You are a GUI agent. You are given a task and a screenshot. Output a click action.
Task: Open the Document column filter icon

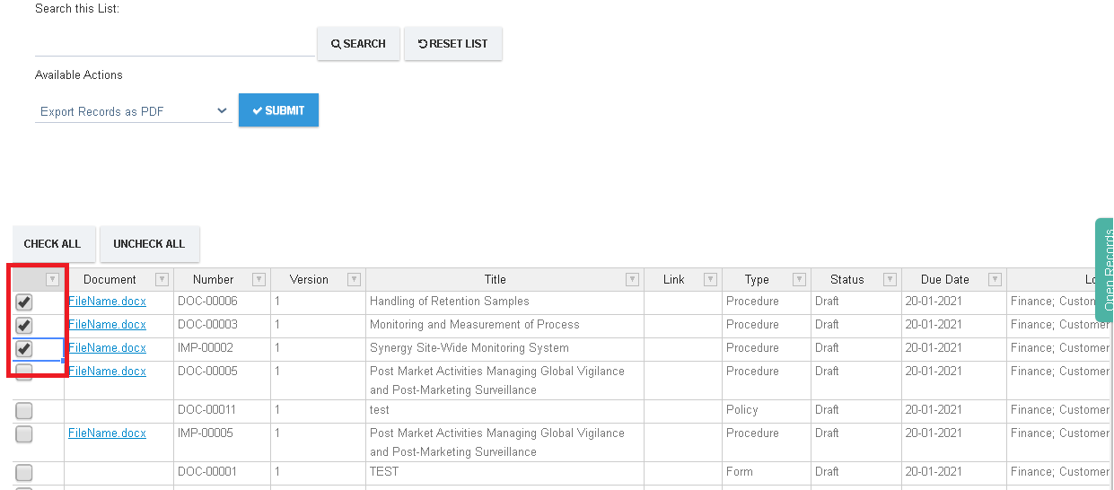pyautogui.click(x=162, y=279)
